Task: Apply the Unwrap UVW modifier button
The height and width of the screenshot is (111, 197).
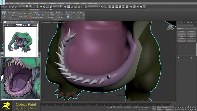Action: coord(182,34)
